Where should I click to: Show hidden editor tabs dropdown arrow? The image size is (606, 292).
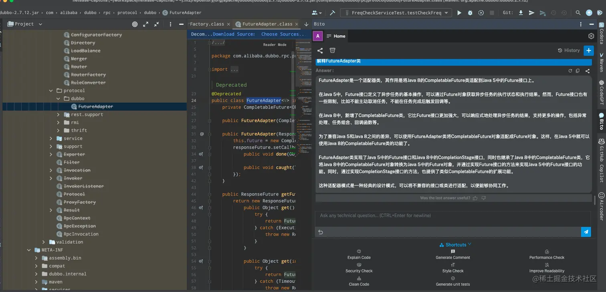pos(306,24)
